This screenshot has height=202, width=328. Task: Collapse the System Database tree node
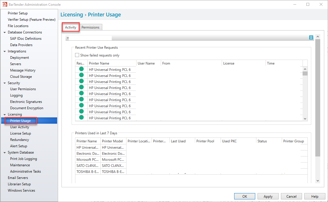coord(5,152)
